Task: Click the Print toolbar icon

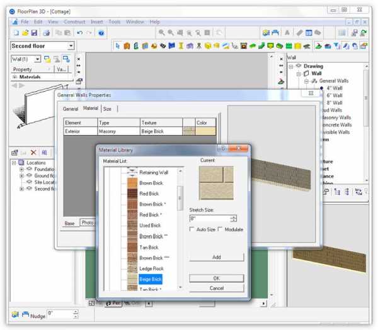Action: 46,33
